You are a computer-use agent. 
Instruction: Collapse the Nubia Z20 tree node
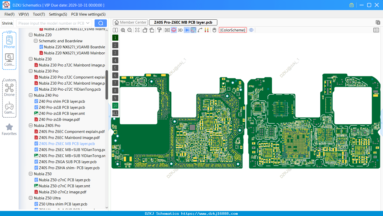tap(31, 35)
